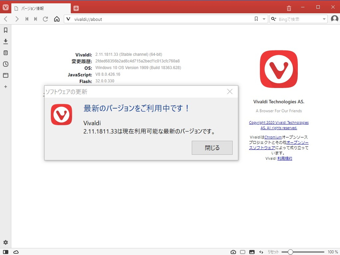Open the Window panel in the sidebar
This screenshot has height=255, width=340.
point(5,75)
